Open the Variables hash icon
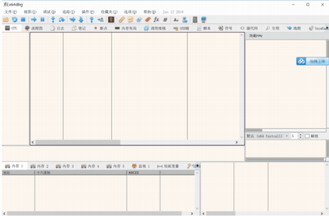The width and height of the screenshot is (329, 216). (x=165, y=20)
